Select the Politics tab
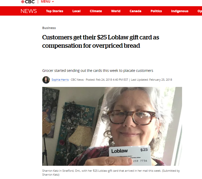Image resolution: width=202 pixels, height=179 pixels. 156,11
